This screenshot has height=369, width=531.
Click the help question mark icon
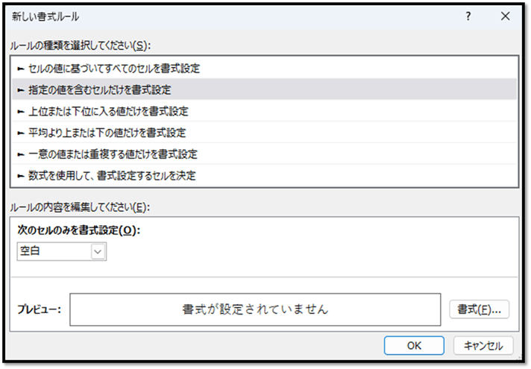pyautogui.click(x=468, y=16)
